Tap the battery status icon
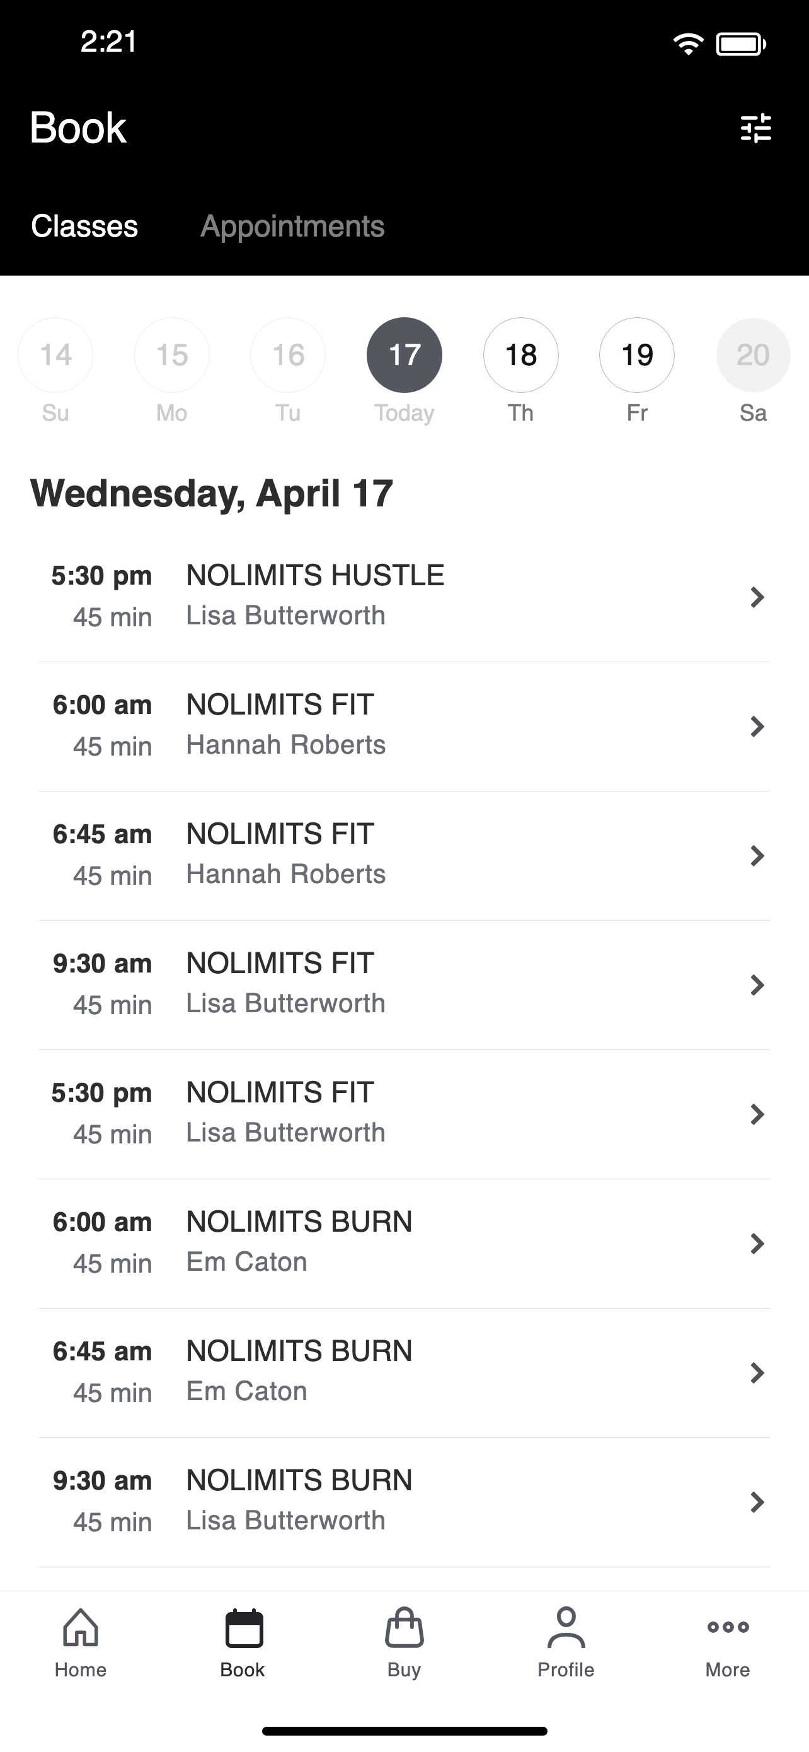 (741, 44)
